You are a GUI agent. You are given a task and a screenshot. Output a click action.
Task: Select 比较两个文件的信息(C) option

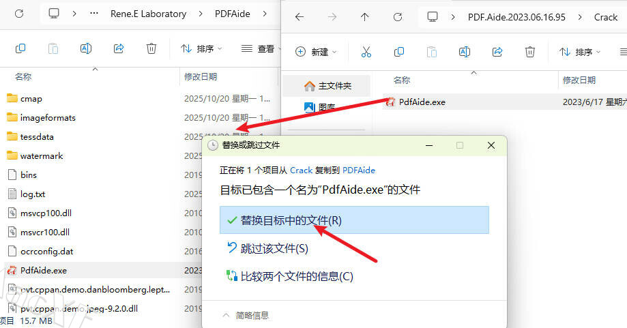tap(297, 276)
